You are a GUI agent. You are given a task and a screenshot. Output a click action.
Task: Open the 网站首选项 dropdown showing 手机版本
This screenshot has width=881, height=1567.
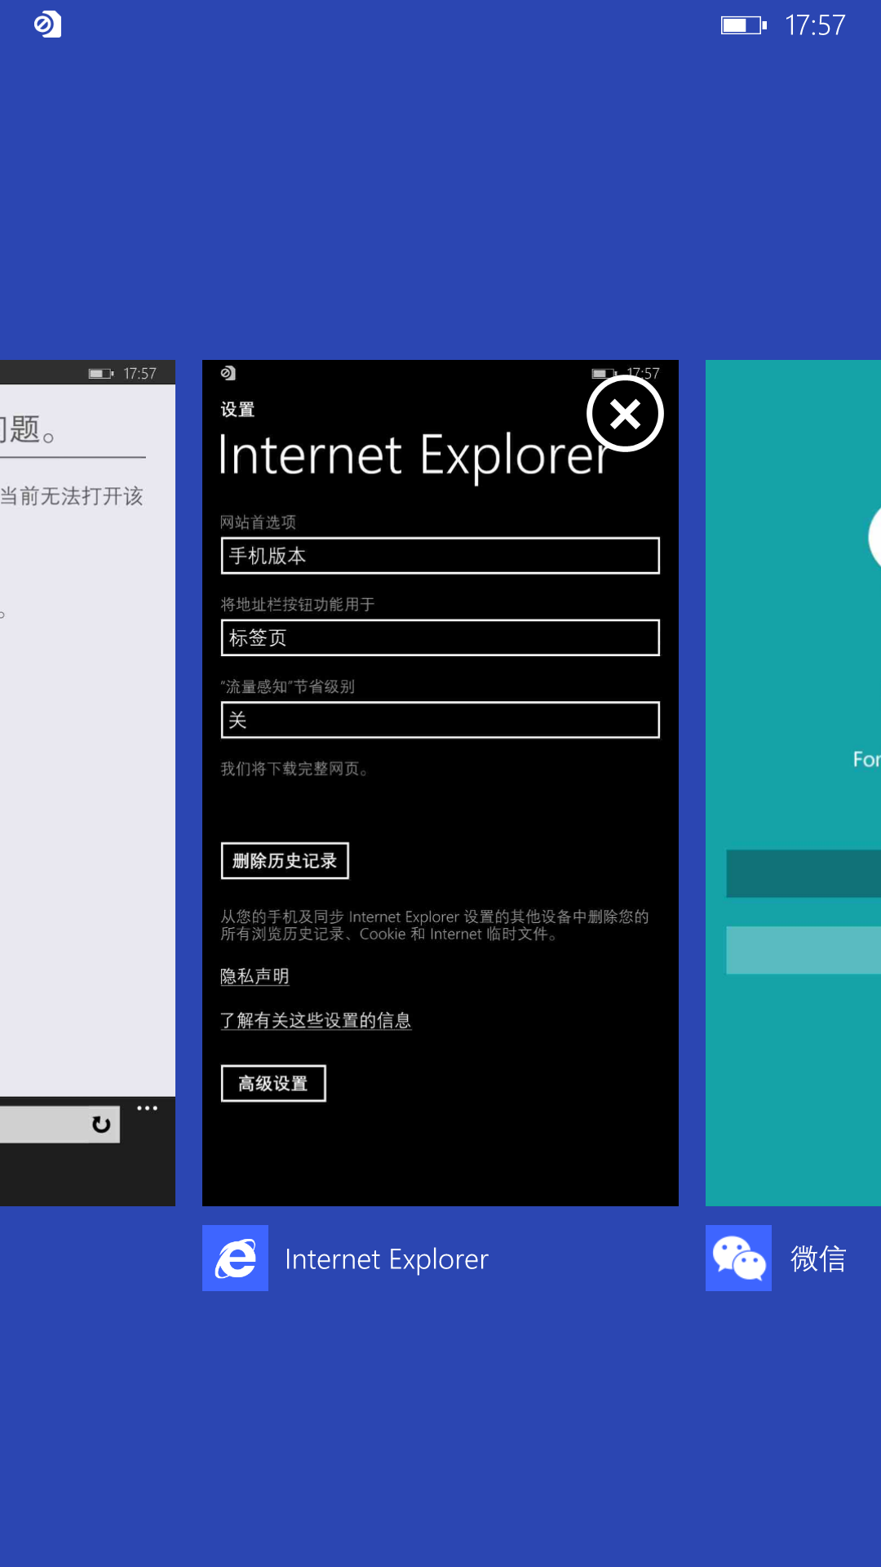coord(440,556)
